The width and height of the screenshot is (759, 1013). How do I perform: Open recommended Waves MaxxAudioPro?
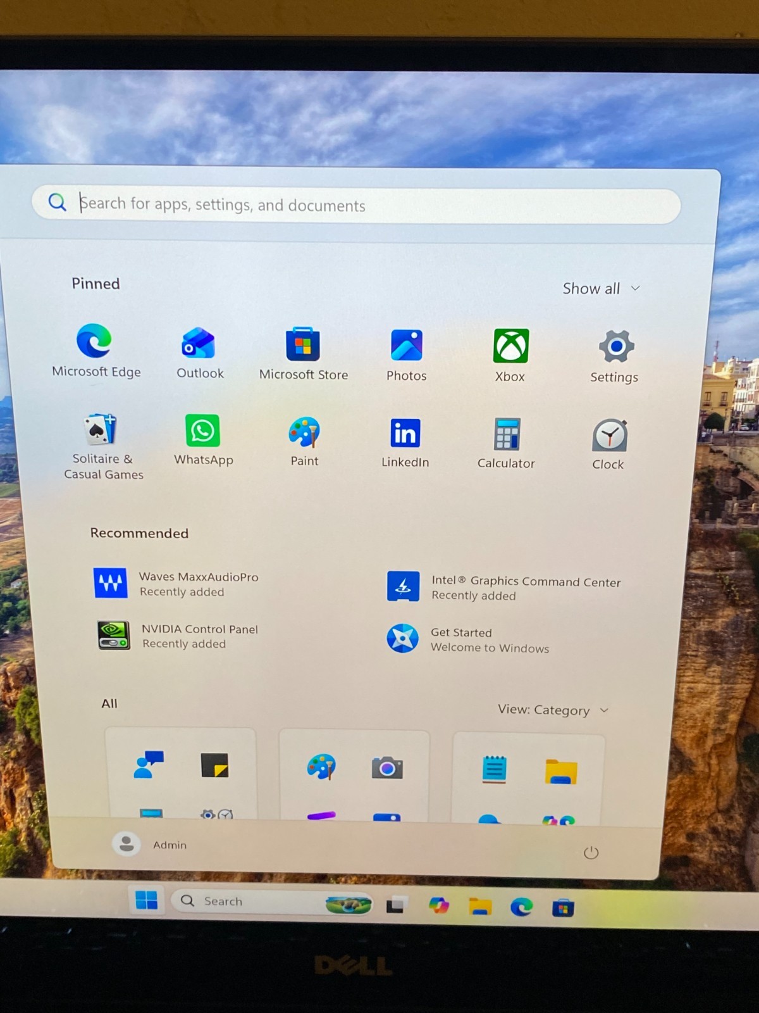coord(176,583)
